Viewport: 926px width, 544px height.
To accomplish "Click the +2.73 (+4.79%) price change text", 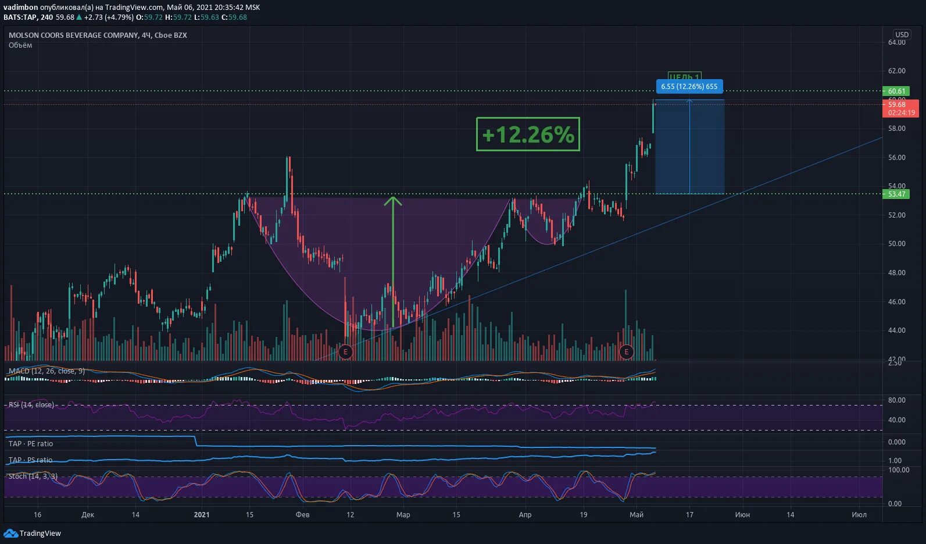I will [x=109, y=17].
